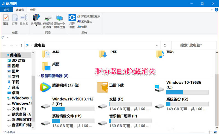Click the C: drive usage bar

click(187, 92)
